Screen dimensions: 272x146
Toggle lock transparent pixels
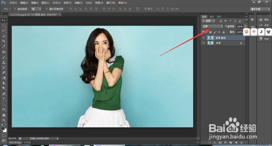(x=210, y=32)
